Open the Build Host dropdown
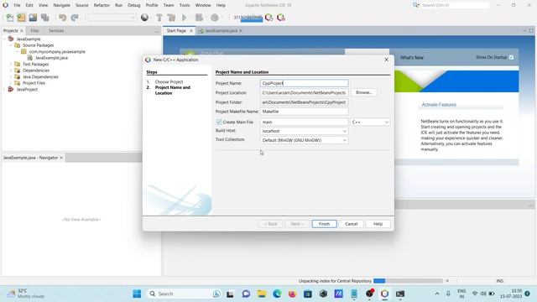 point(304,131)
